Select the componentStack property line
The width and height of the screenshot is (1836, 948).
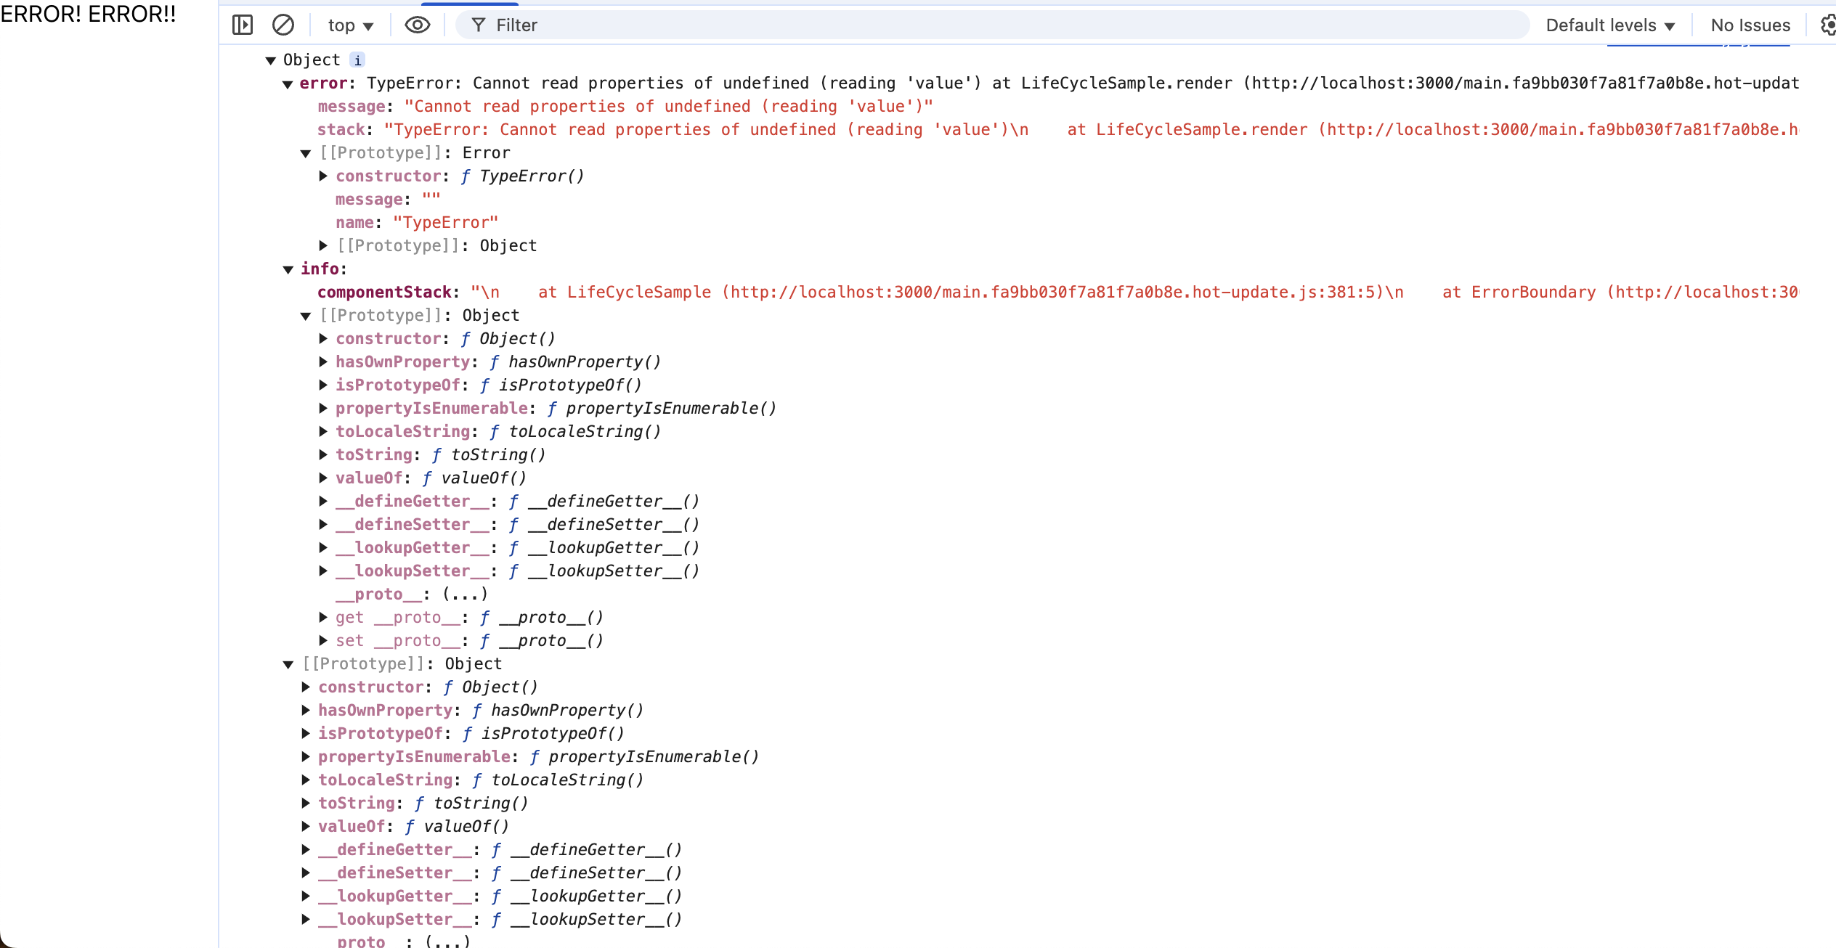386,293
